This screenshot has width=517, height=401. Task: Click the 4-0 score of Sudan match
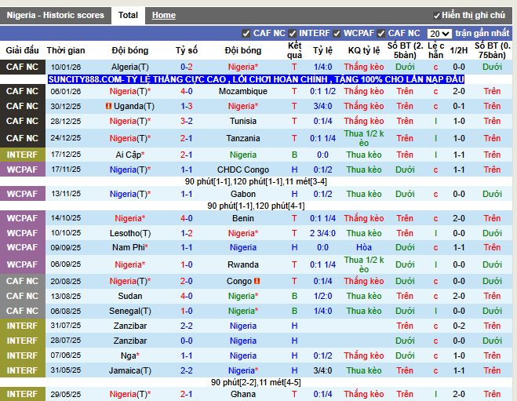pos(186,296)
